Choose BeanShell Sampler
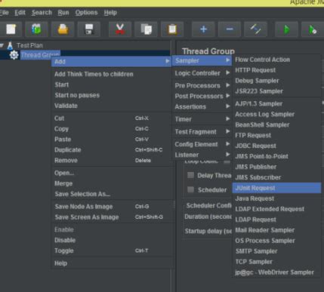 pos(276,124)
